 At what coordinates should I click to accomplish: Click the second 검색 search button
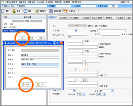[84, 80]
